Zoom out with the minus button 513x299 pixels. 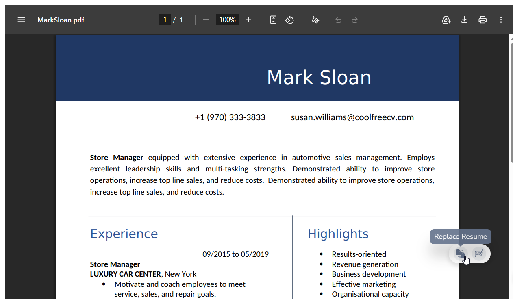tap(206, 20)
